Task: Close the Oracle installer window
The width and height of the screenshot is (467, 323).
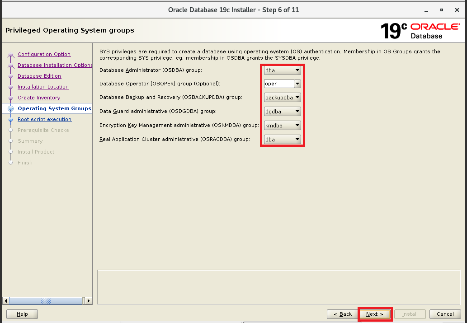Action: coord(457,10)
